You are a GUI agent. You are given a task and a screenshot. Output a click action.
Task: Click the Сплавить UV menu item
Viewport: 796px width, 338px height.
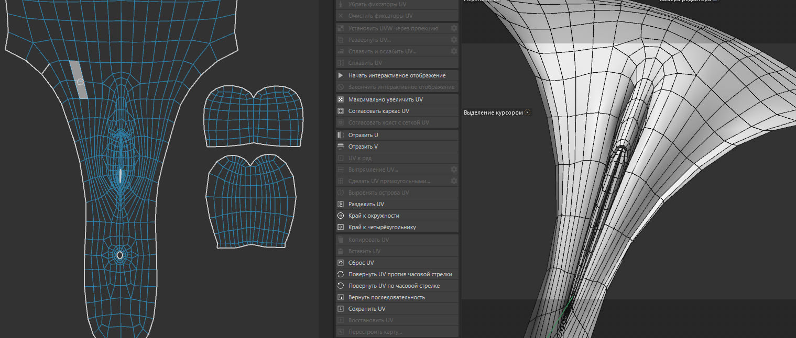tap(397, 63)
